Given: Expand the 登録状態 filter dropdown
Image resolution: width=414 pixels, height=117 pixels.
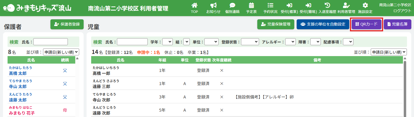Looking at the screenshot, I should point(250,42).
